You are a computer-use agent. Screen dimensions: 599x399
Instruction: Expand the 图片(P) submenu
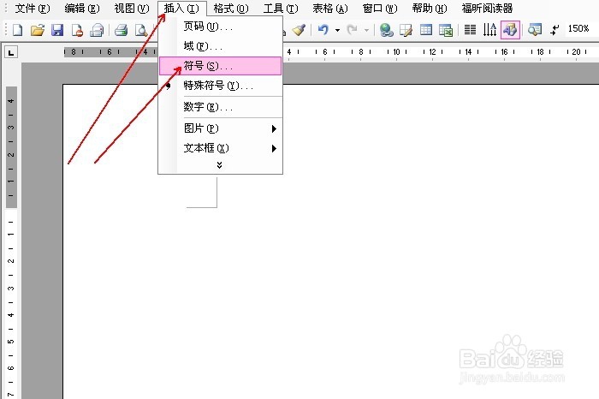coord(221,128)
